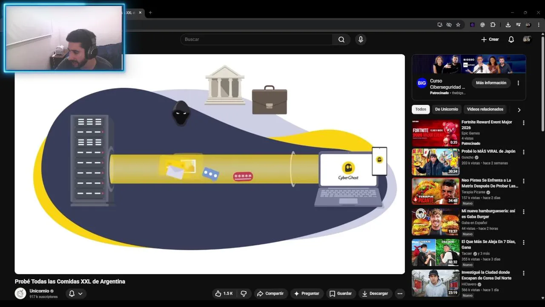
Task: Open Investigué la Ciudad video thumbnail
Action: (x=436, y=283)
